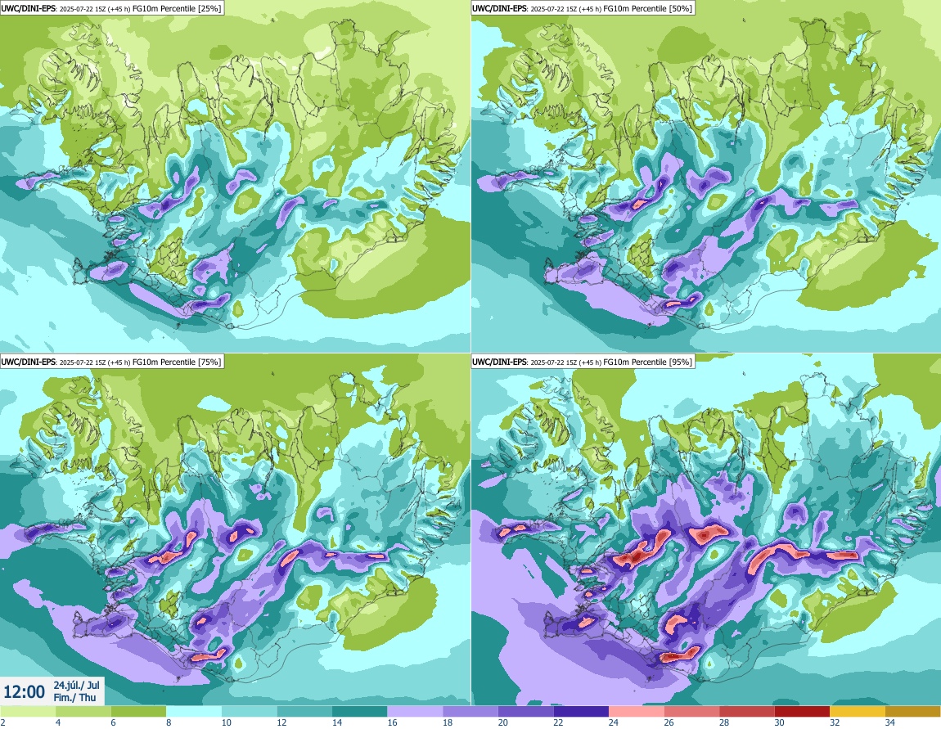Image resolution: width=941 pixels, height=729 pixels.
Task: Open the 75% percentile wind gust map
Action: pos(235,530)
